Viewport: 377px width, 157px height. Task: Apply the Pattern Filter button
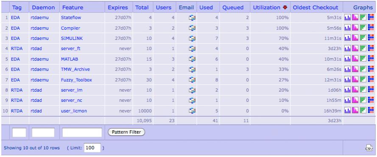click(126, 132)
